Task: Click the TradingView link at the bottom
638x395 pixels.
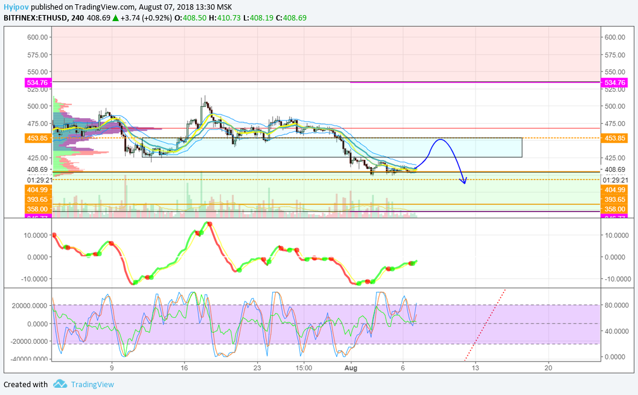Action: point(92,384)
